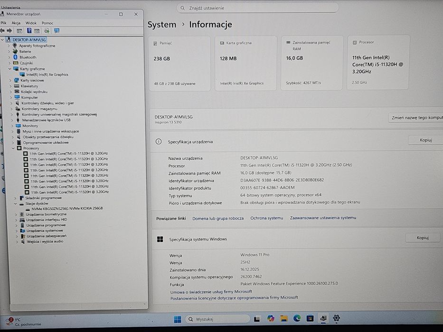
Task: Click the Monitory category icon
Action: tap(19, 126)
